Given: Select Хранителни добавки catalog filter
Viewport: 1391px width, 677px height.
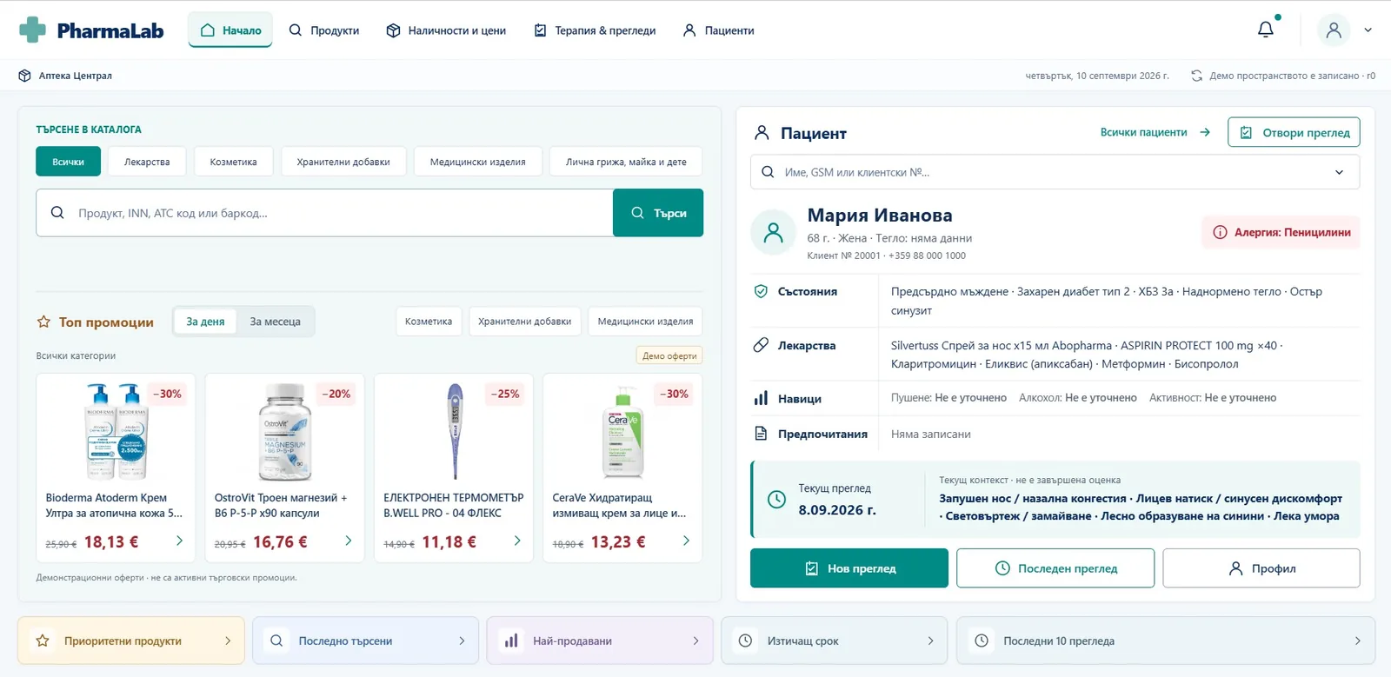Looking at the screenshot, I should pos(343,162).
